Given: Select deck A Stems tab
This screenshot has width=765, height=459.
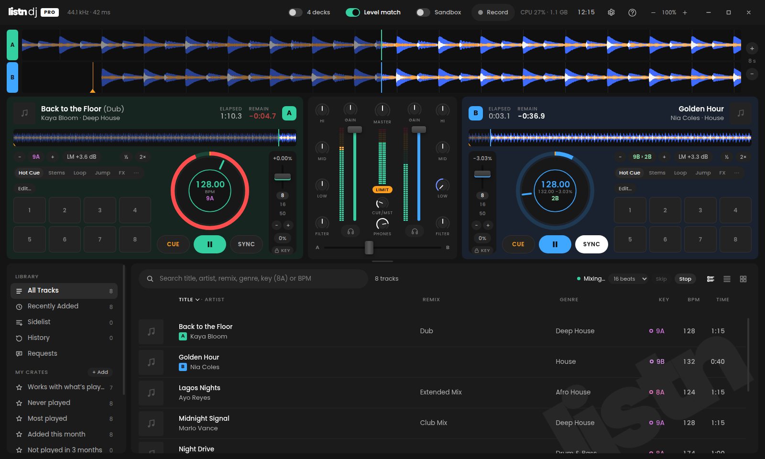Looking at the screenshot, I should pyautogui.click(x=56, y=173).
